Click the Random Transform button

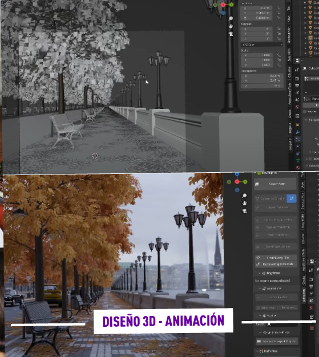(x=276, y=227)
